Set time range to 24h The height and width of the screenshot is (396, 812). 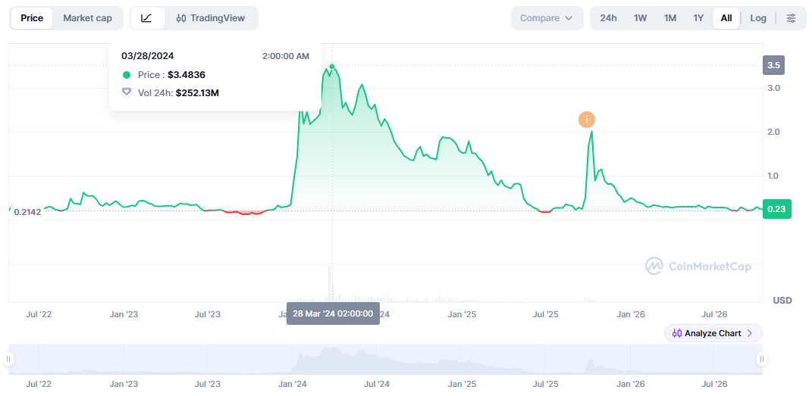pyautogui.click(x=608, y=18)
